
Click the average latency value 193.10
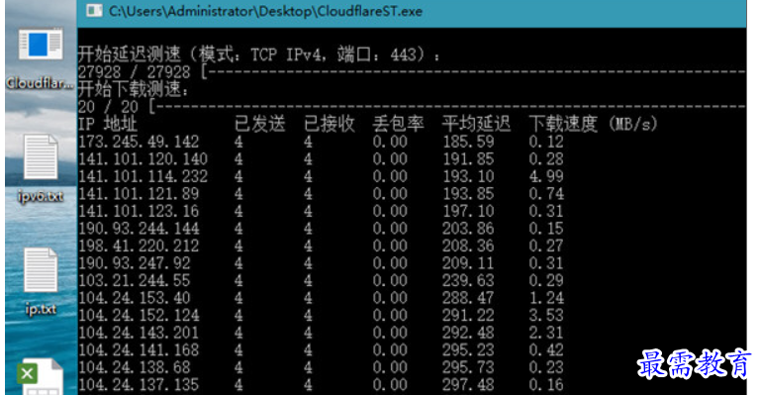point(468,176)
